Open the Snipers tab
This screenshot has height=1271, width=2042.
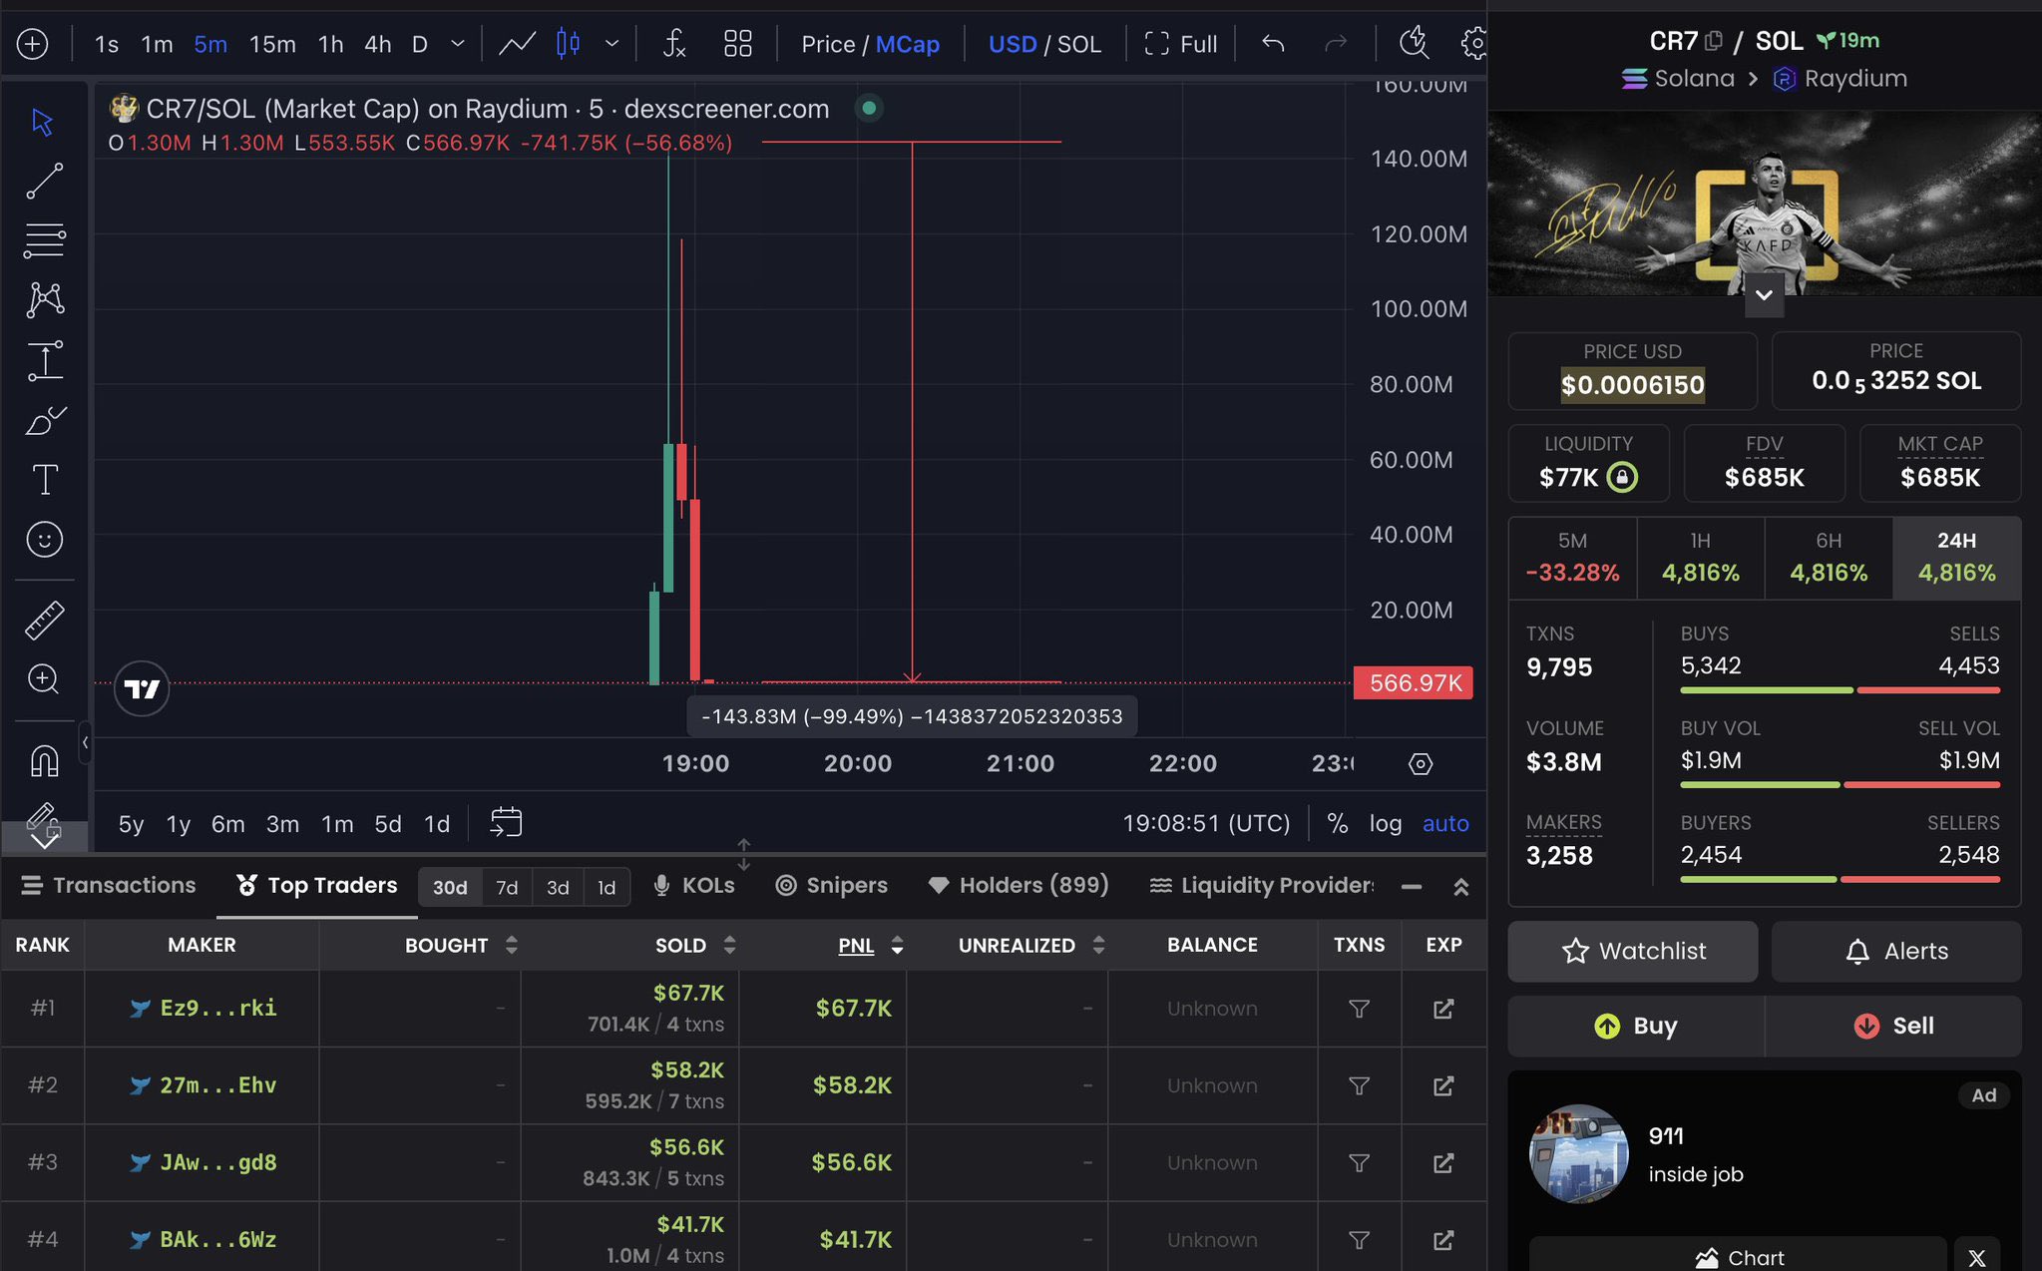pyautogui.click(x=832, y=886)
